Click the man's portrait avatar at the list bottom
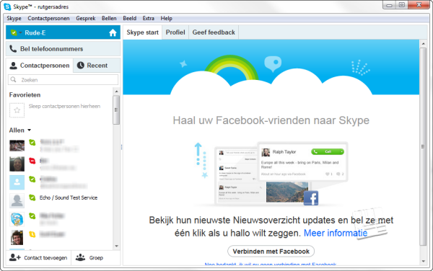Image resolution: width=433 pixels, height=271 pixels. (17, 238)
